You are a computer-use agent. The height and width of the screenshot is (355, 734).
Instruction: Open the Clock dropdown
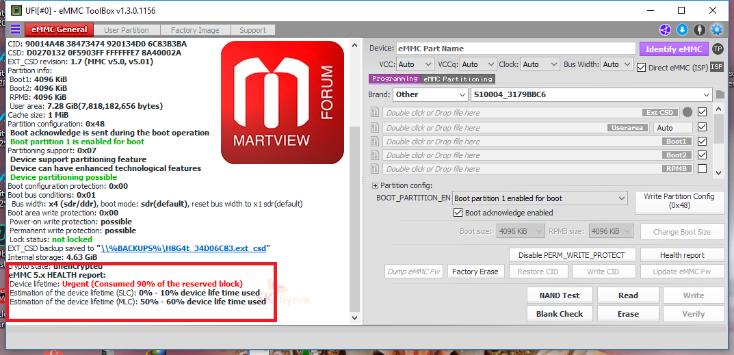pyautogui.click(x=540, y=64)
